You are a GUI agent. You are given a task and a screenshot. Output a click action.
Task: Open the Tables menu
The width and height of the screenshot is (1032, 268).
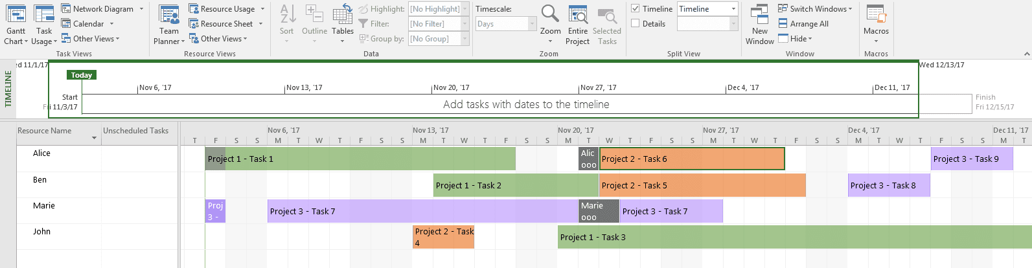[343, 25]
